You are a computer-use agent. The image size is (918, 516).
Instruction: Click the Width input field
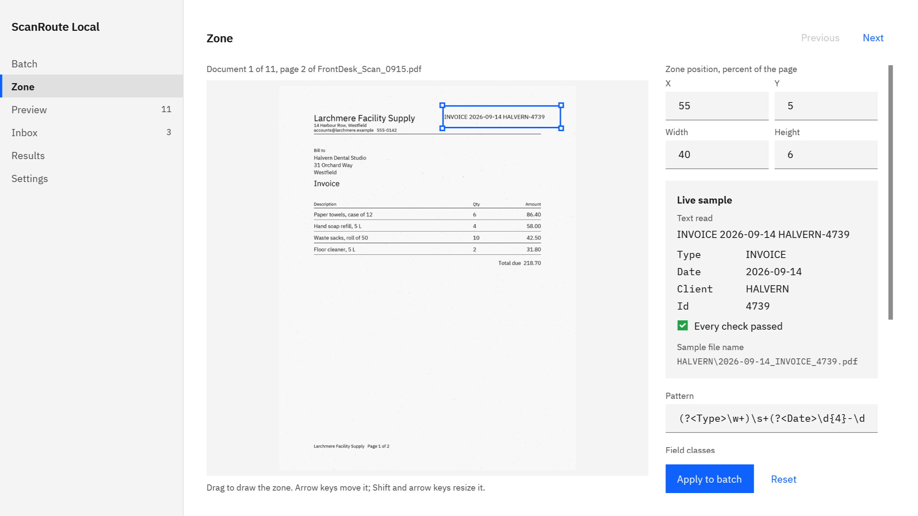717,154
